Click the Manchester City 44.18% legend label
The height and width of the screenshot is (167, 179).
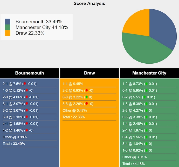point(42,27)
